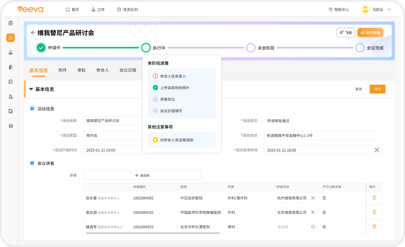
Task: Select the 关会阶段 step circle
Action: (x=251, y=48)
